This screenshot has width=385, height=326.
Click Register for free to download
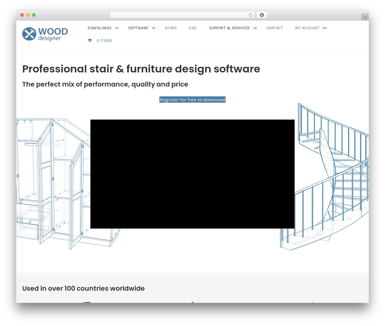(x=192, y=100)
